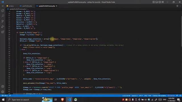Open the Source Control view
This screenshot has width=182, height=102.
[3, 21]
